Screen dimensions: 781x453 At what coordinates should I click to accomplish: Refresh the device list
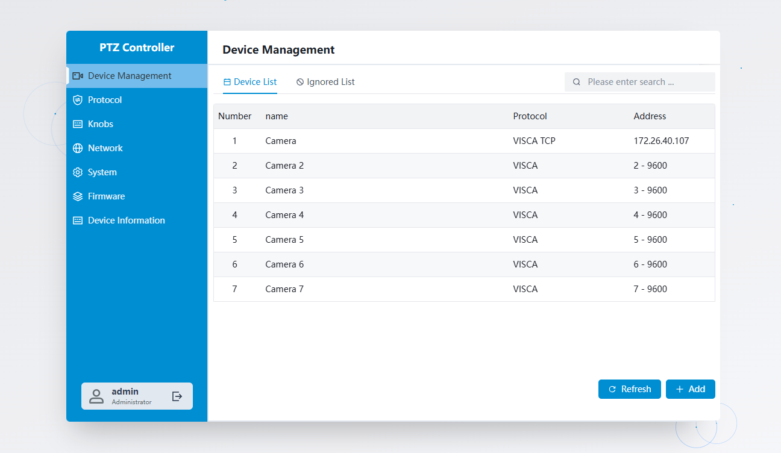point(630,389)
